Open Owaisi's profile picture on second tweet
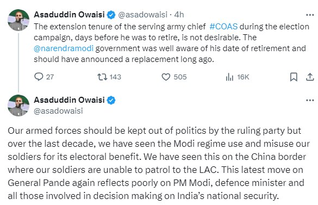Image resolution: width=318 pixels, height=205 pixels. coord(18,105)
